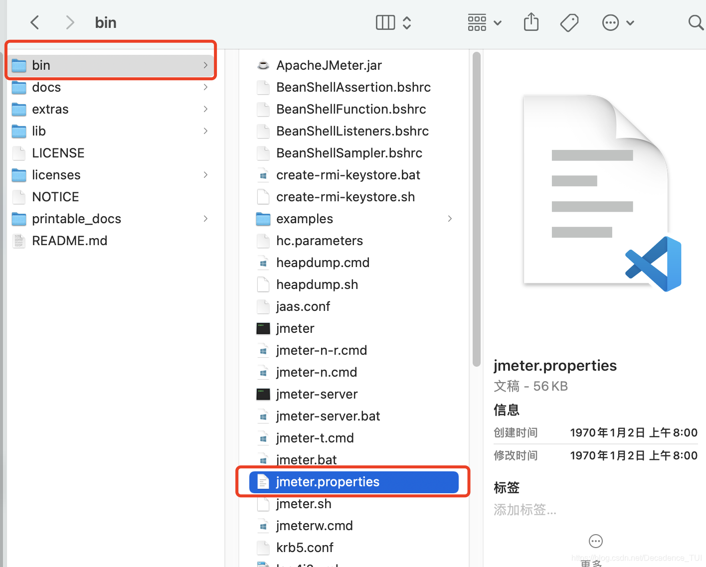Expand examples folder chevron
This screenshot has width=706, height=567.
coord(450,219)
